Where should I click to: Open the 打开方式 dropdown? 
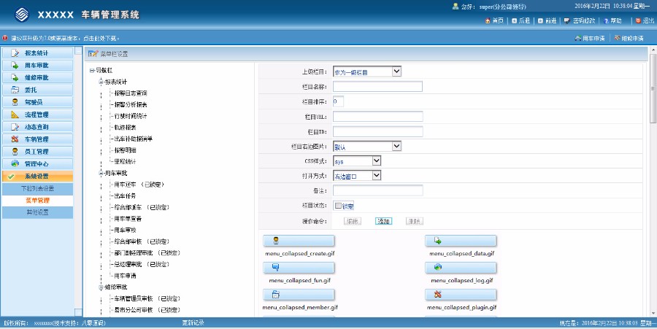point(357,176)
